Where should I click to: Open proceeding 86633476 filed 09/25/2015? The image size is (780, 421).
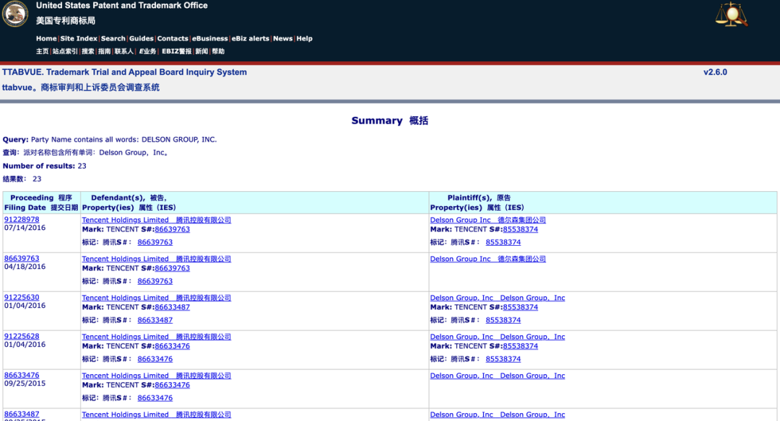[x=22, y=376]
